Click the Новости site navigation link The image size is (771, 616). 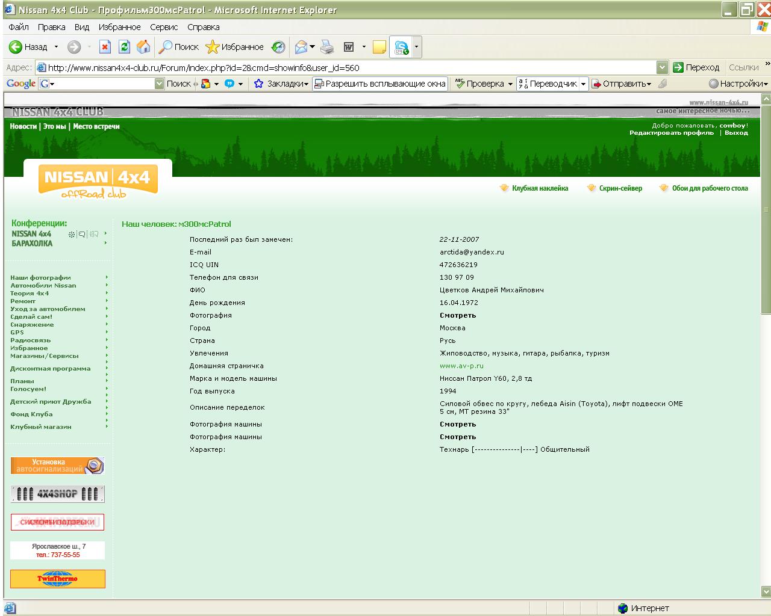[23, 126]
